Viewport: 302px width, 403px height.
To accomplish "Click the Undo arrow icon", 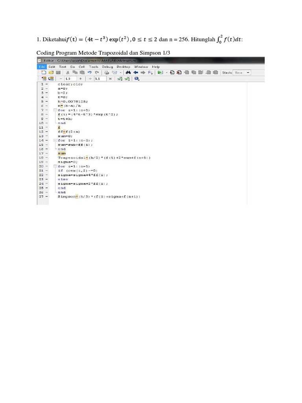I will pos(89,73).
